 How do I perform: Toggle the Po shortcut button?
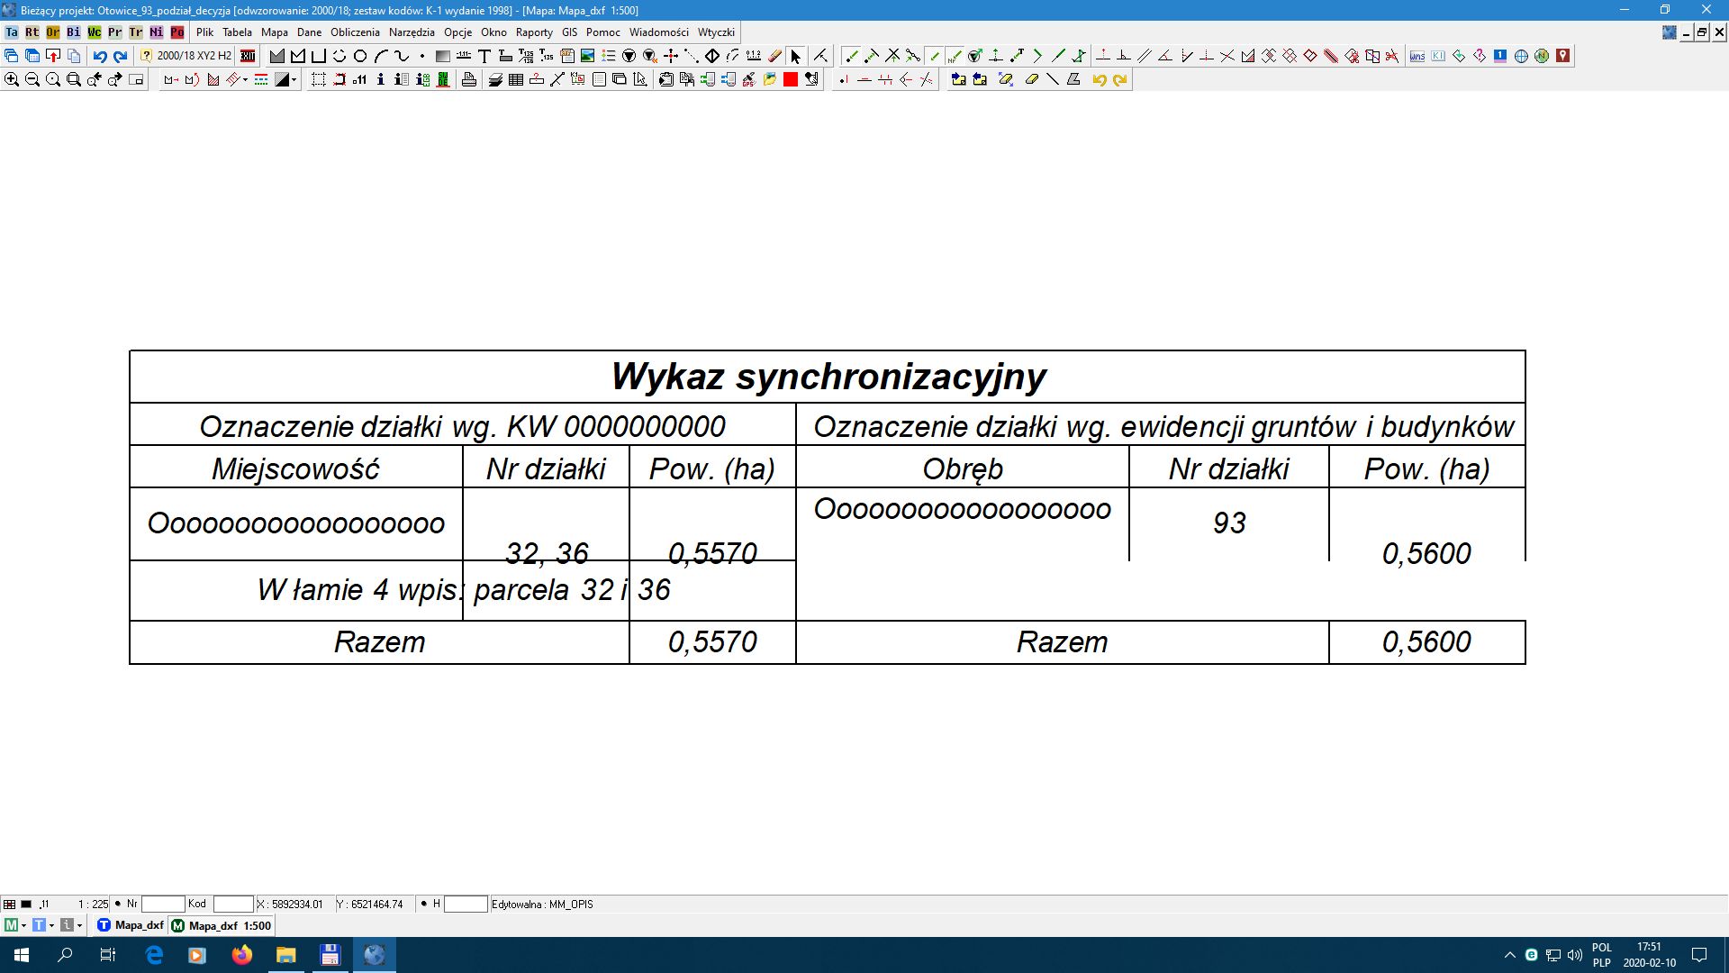tap(177, 32)
